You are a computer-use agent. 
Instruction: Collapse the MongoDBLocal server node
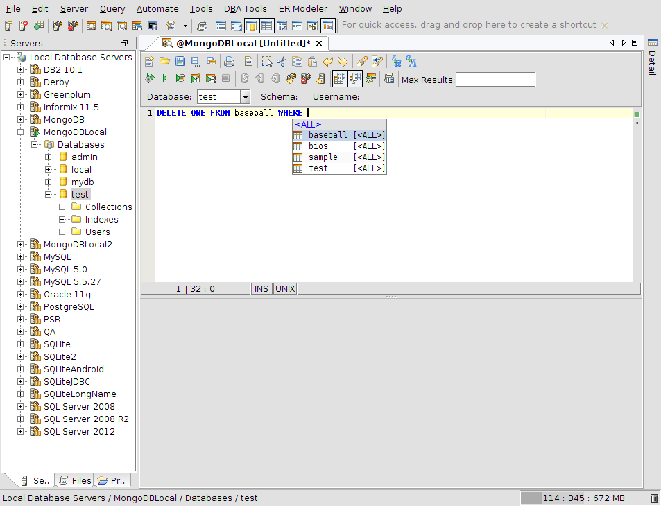[x=20, y=132]
